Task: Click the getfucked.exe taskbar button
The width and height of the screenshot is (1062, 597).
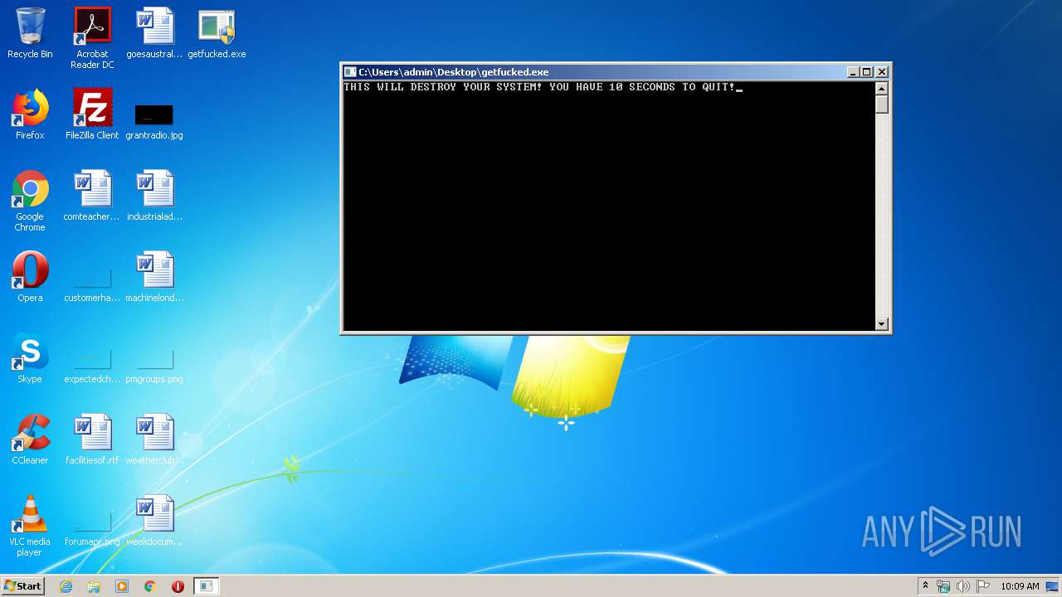Action: (206, 586)
